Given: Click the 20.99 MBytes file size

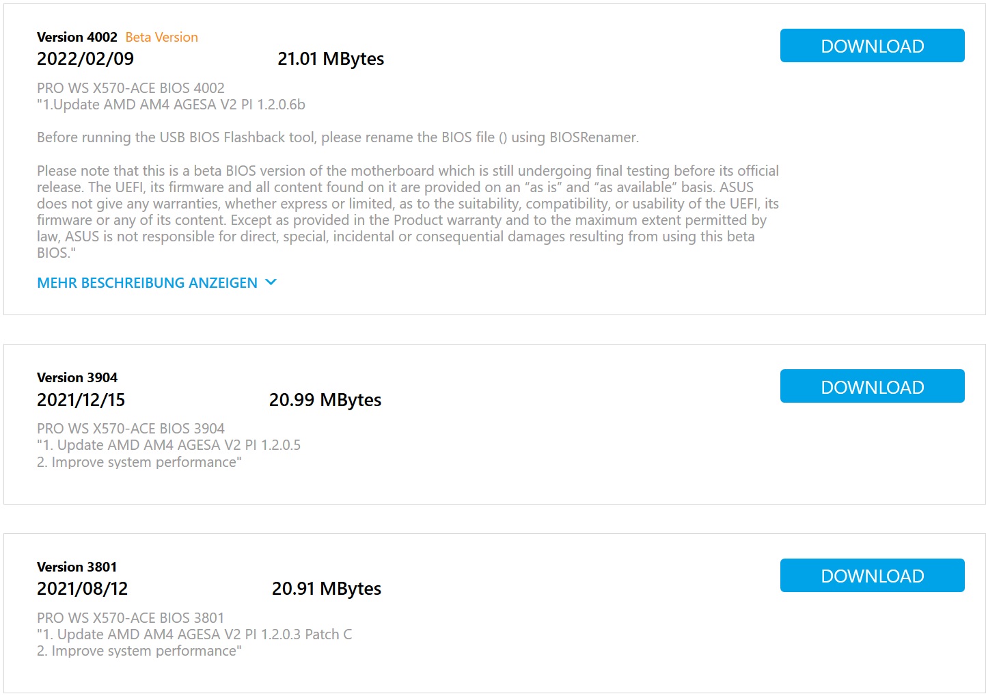Looking at the screenshot, I should tap(325, 400).
